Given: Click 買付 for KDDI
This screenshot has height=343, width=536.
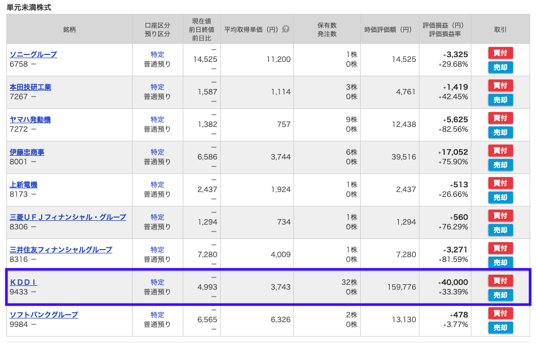Looking at the screenshot, I should 500,281.
